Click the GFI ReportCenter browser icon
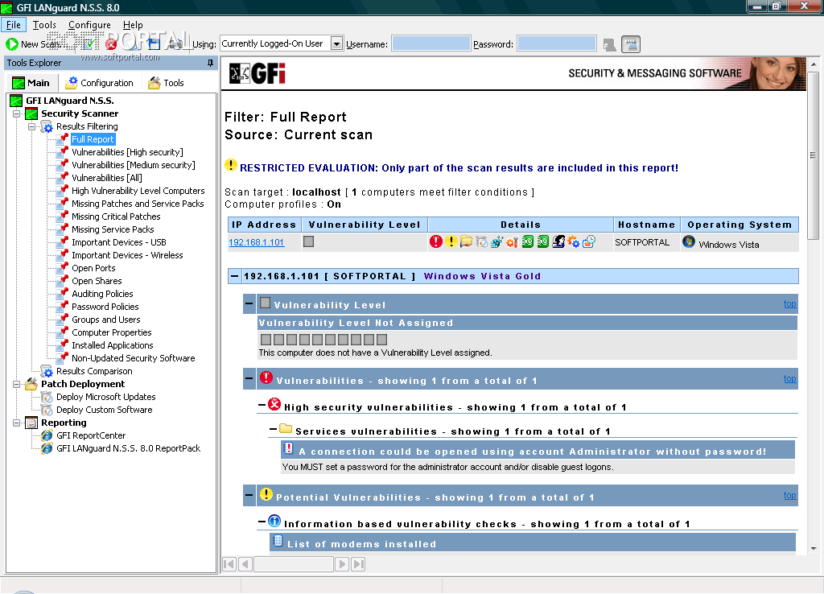 tap(47, 435)
